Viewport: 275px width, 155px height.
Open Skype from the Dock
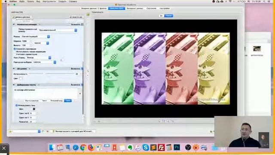(146, 147)
